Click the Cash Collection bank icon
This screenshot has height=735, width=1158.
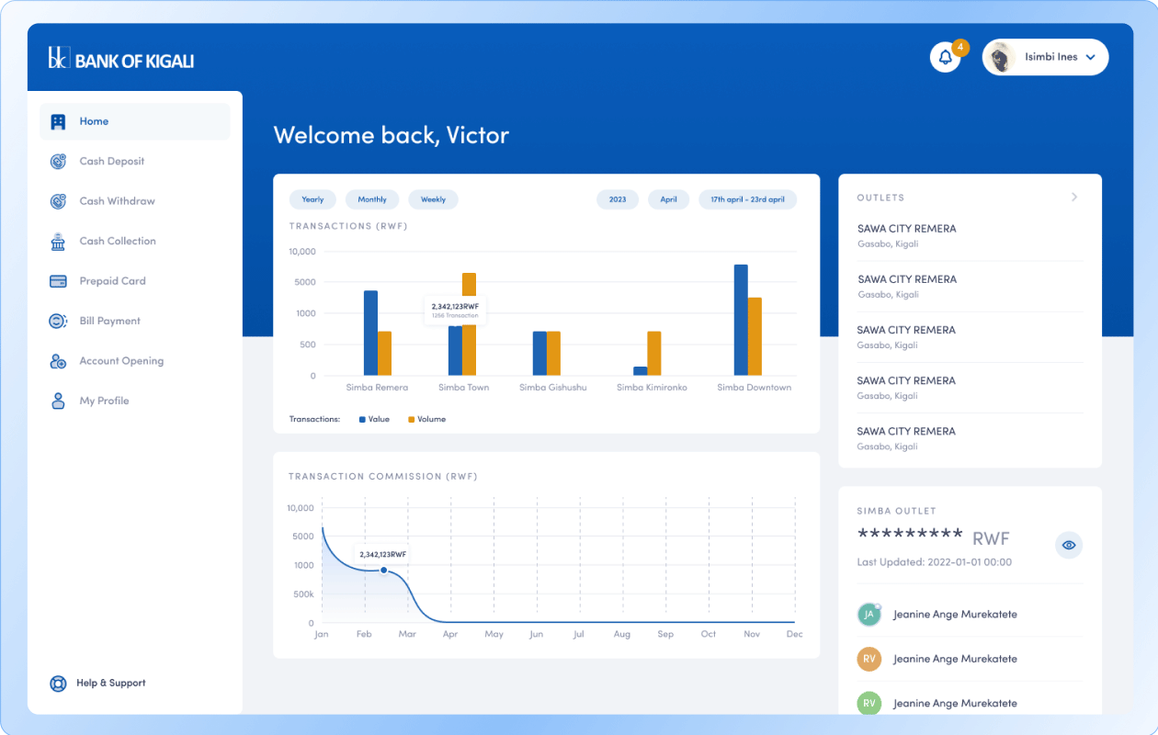click(58, 242)
